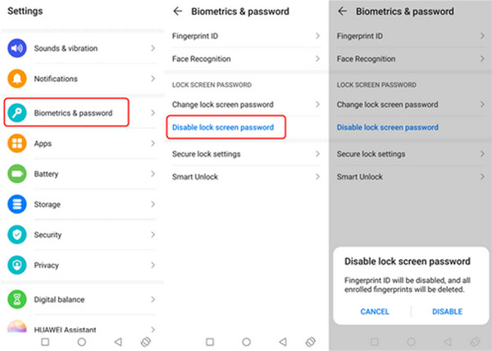
Task: Open the Sounds & vibration speaker icon
Action: tap(17, 48)
